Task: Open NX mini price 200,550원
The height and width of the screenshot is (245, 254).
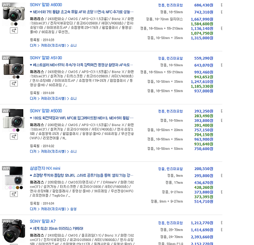Action: click(x=204, y=169)
